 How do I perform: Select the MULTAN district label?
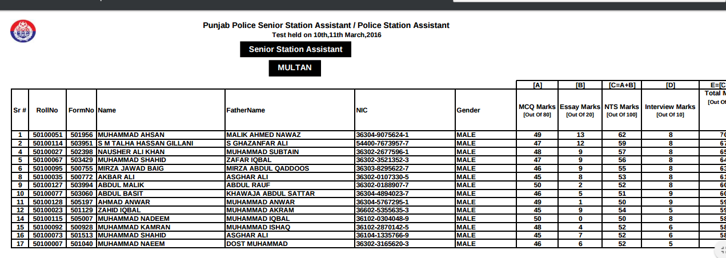[x=295, y=68]
